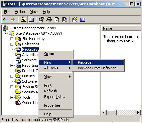
Task: Select Site Database (ABY - ABBYY) label
Action: coord(39,33)
